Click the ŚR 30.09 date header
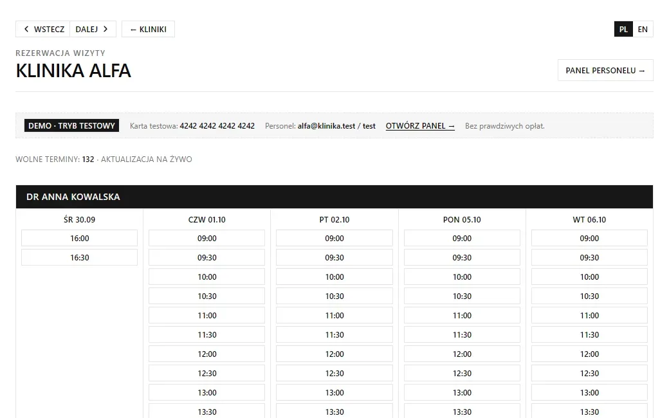Viewport: 669px width, 418px height. (79, 220)
